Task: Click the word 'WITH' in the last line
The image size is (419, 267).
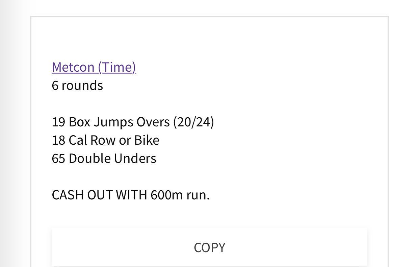Action: pyautogui.click(x=131, y=195)
